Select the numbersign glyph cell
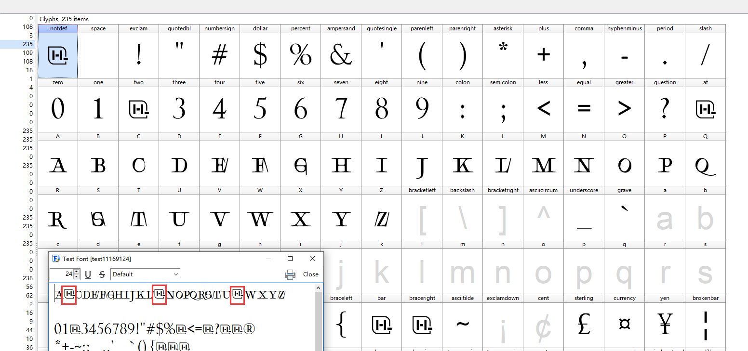The width and height of the screenshot is (748, 351). tap(220, 52)
